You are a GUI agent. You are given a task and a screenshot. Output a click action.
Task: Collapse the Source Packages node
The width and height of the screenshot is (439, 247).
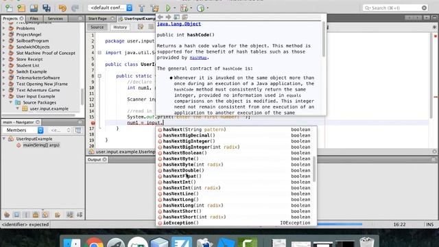coord(11,102)
